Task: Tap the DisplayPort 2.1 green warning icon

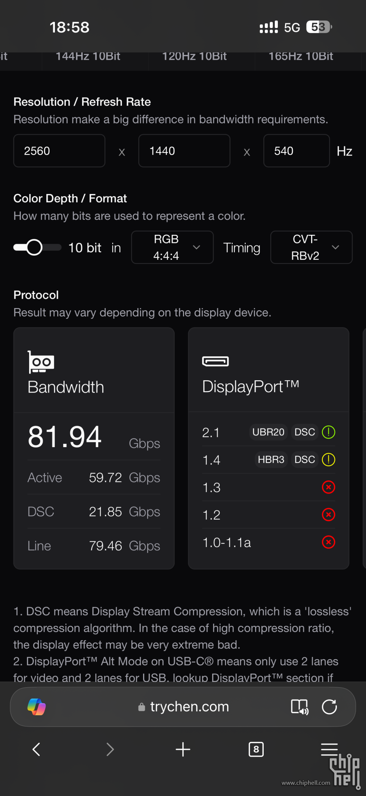Action: (x=328, y=432)
